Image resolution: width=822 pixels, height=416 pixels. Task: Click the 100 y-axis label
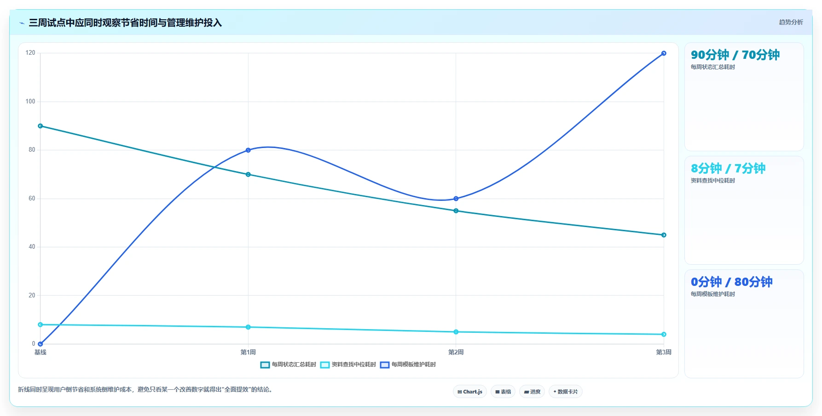(x=30, y=102)
